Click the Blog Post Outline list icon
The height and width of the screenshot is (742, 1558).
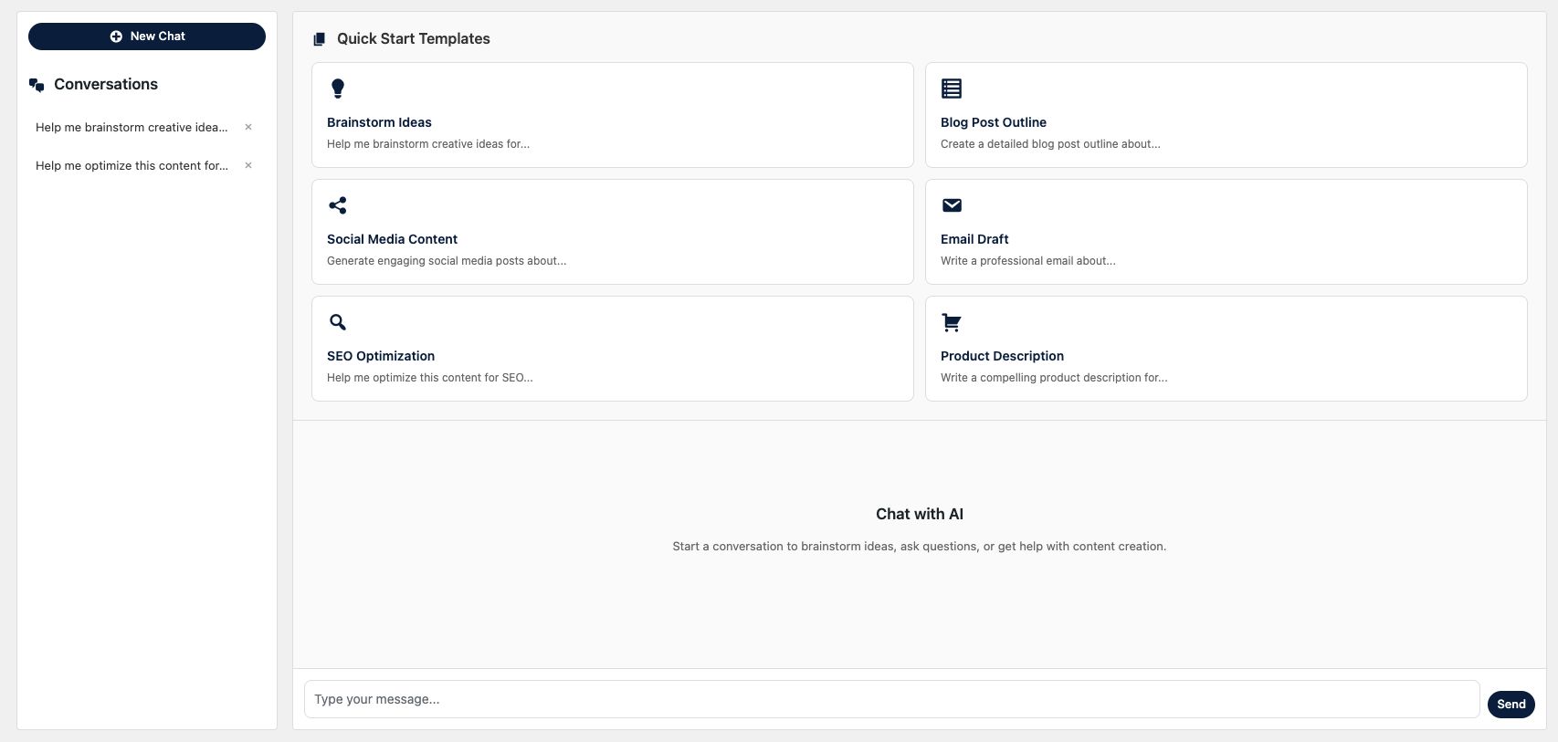[952, 89]
